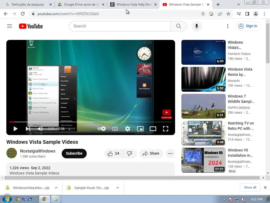Show hidden system tray icons
The width and height of the screenshot is (270, 203).
click(224, 199)
